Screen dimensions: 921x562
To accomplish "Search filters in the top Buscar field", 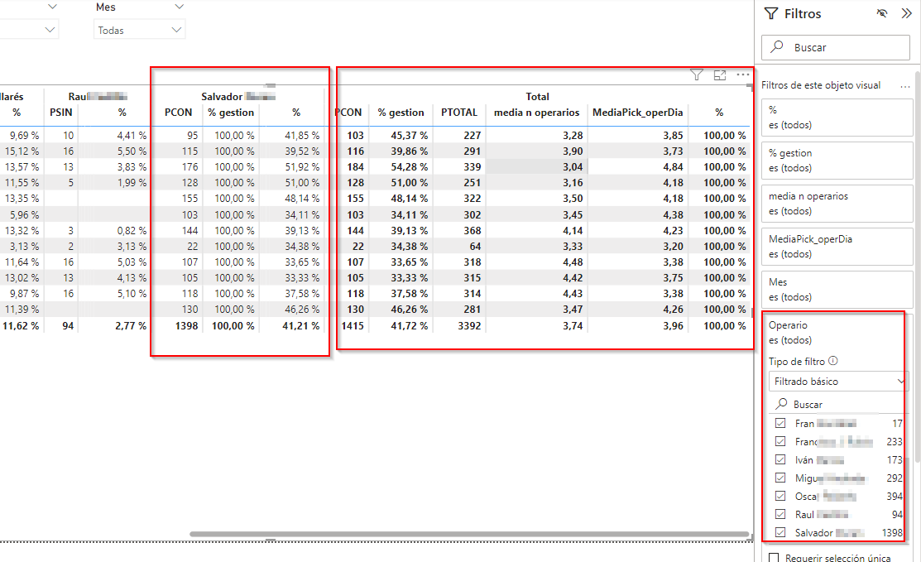I will tap(835, 47).
